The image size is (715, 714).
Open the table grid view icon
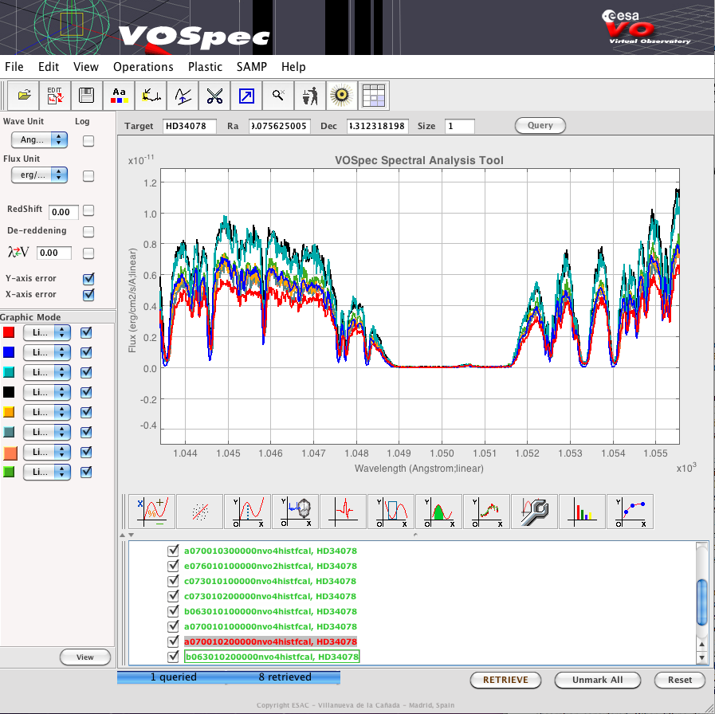point(374,96)
